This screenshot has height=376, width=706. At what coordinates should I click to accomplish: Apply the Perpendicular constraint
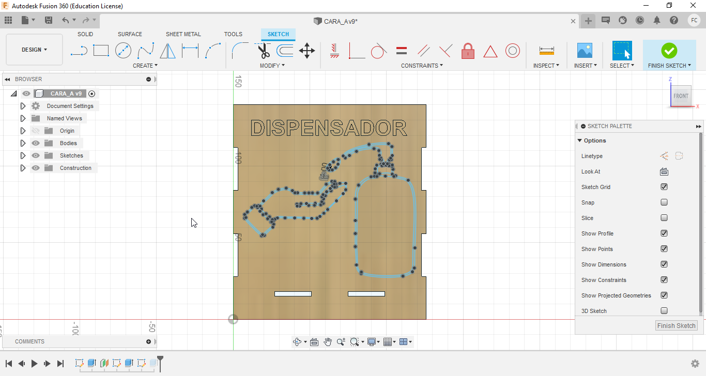(446, 51)
